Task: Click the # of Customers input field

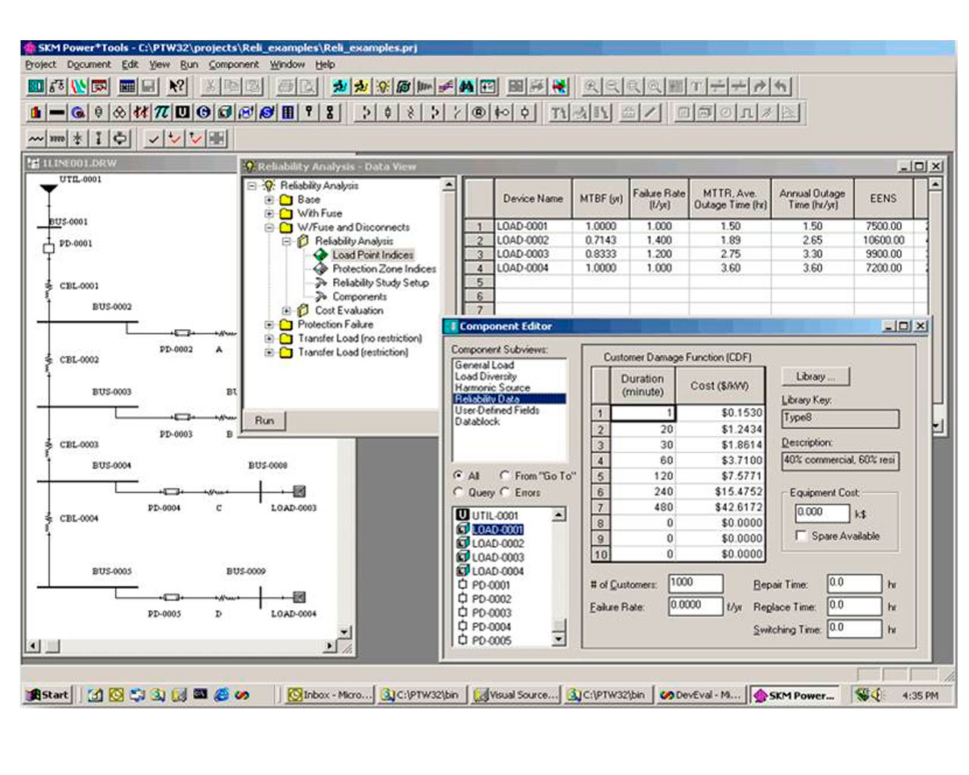Action: click(x=695, y=583)
